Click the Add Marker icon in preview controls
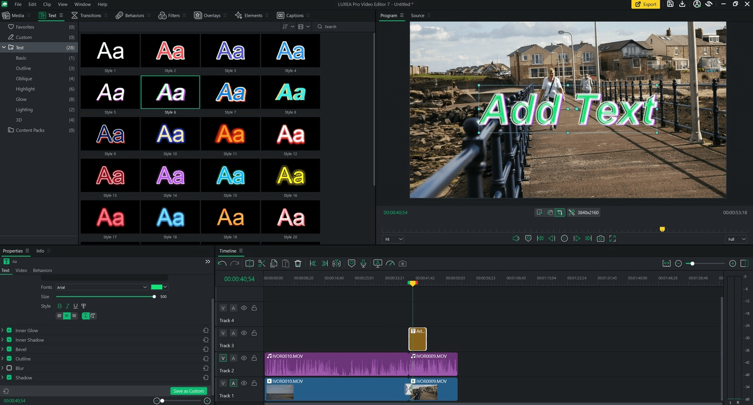This screenshot has width=753, height=405. pos(528,238)
